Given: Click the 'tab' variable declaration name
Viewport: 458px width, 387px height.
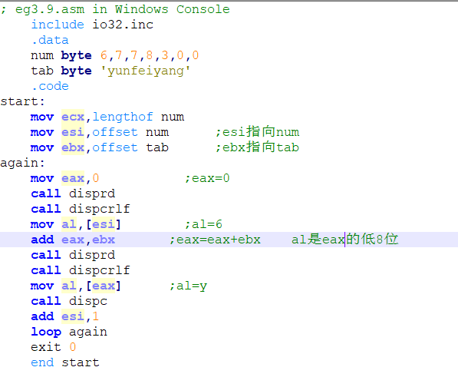Looking at the screenshot, I should point(42,71).
